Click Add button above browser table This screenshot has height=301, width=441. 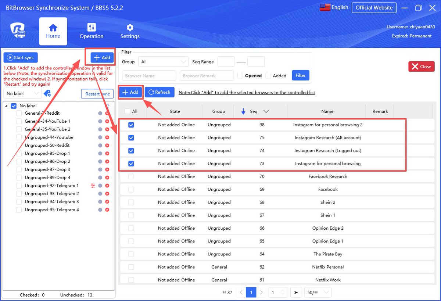[x=130, y=92]
